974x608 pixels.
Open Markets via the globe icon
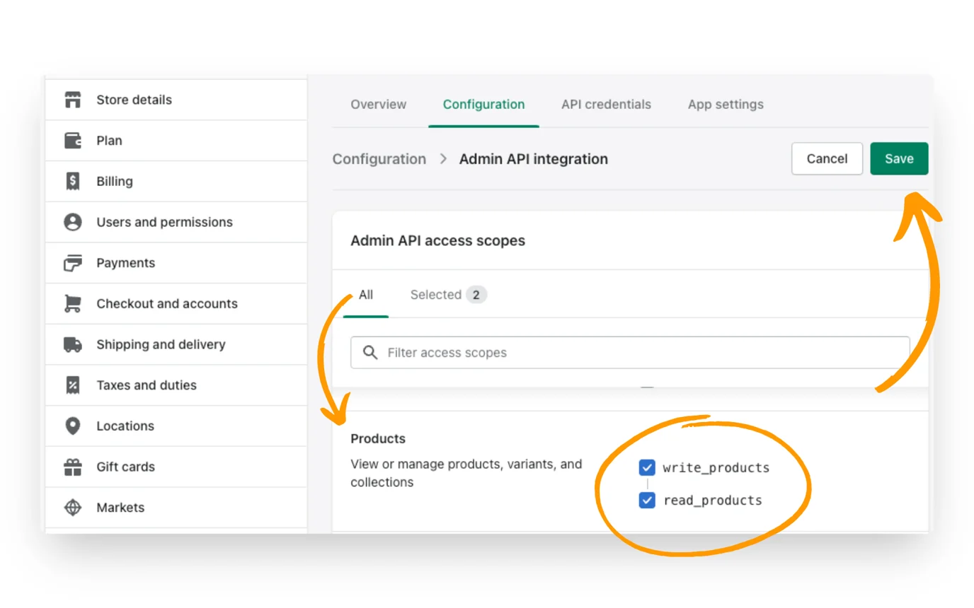[x=73, y=507]
